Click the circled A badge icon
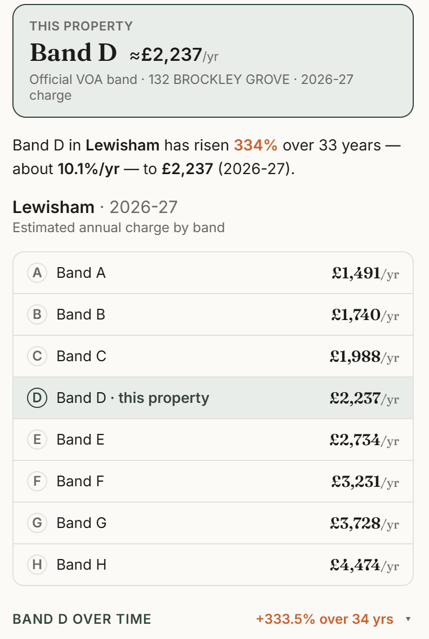Image resolution: width=429 pixels, height=639 pixels. 37,273
